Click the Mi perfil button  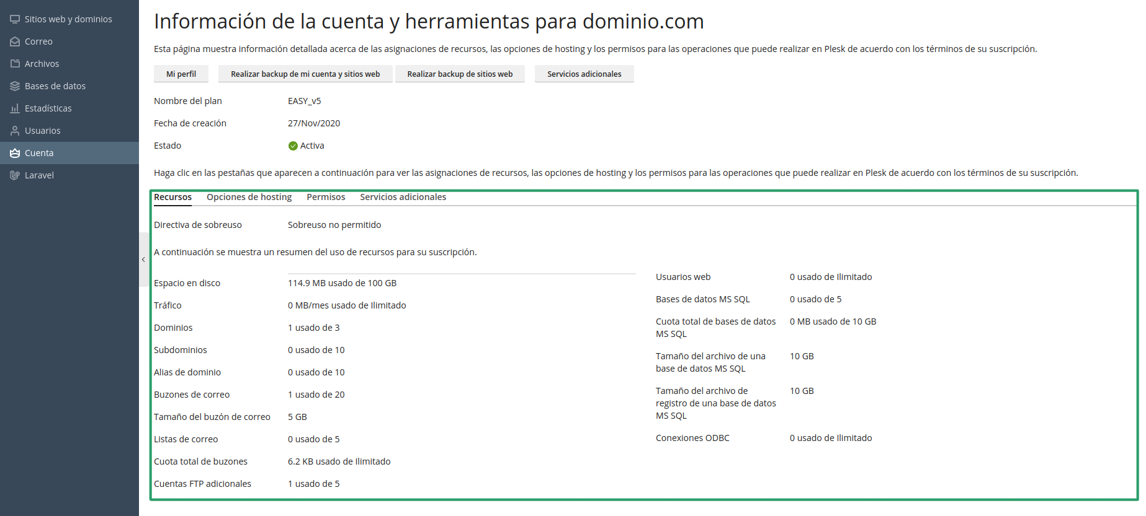click(181, 74)
